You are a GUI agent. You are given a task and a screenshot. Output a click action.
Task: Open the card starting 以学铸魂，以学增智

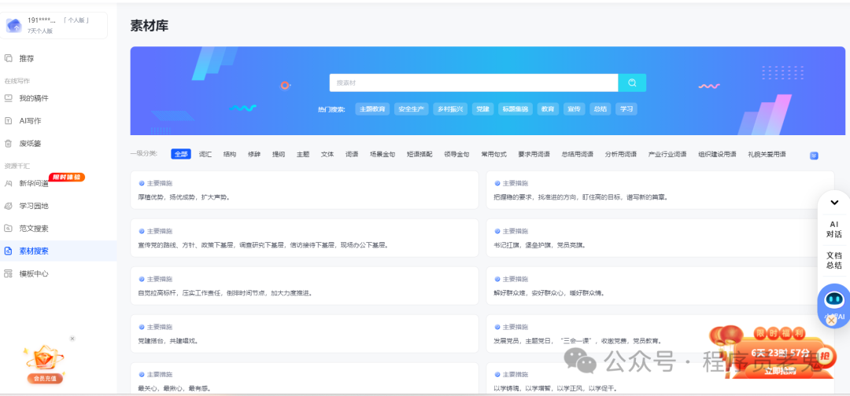660,378
